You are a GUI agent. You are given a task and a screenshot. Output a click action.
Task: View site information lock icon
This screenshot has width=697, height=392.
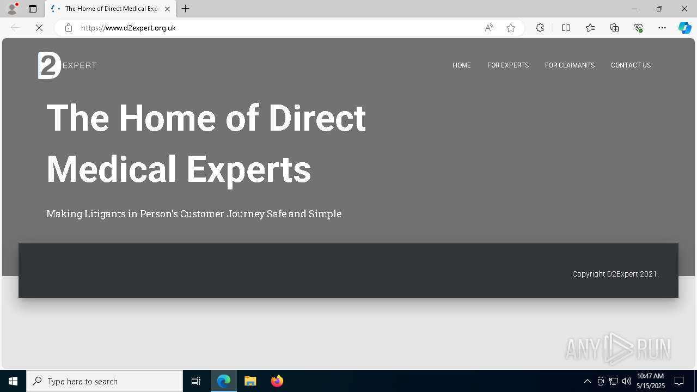point(69,28)
